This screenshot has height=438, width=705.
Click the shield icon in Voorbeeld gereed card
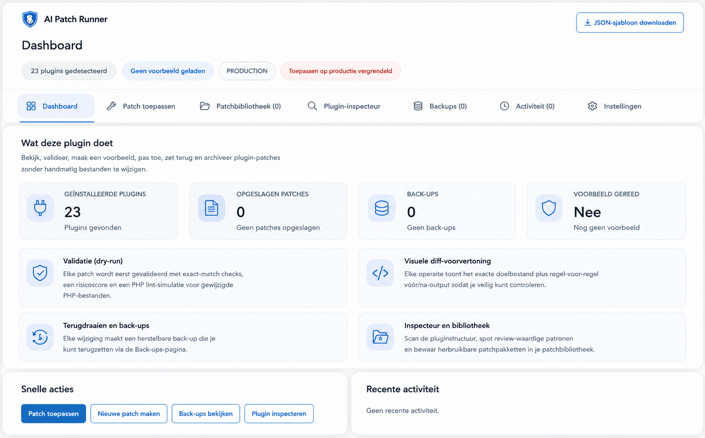(x=549, y=208)
